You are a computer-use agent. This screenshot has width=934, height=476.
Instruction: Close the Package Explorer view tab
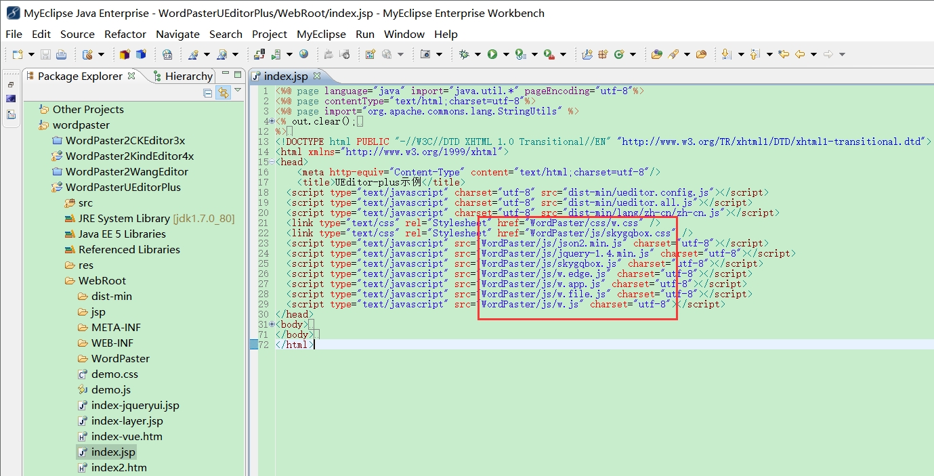131,76
